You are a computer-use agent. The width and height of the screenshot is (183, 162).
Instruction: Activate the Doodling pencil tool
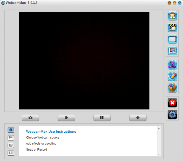(172, 76)
